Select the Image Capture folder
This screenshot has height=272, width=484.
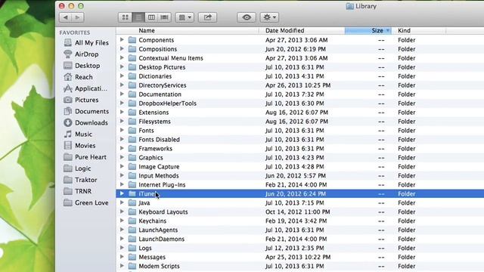point(159,166)
